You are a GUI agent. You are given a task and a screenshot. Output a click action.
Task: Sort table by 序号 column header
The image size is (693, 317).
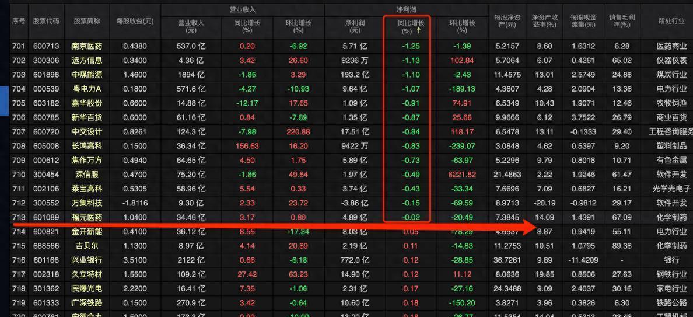coord(19,21)
